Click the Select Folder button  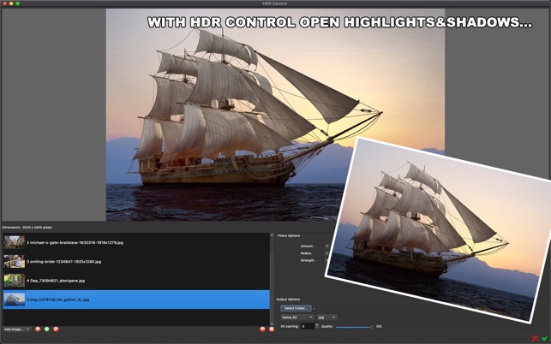tap(296, 308)
